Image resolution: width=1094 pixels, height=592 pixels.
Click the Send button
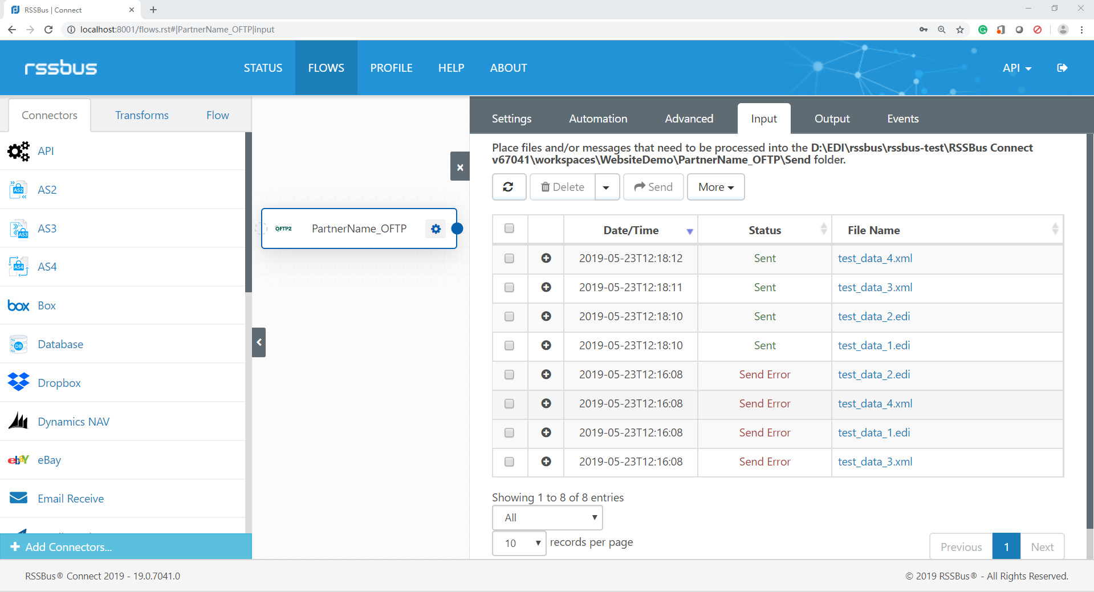point(653,187)
